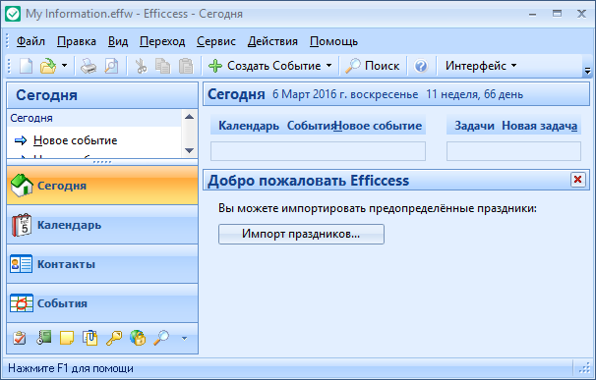Select События navigation pane button
Viewport: 596px width, 380px height.
pyautogui.click(x=102, y=303)
